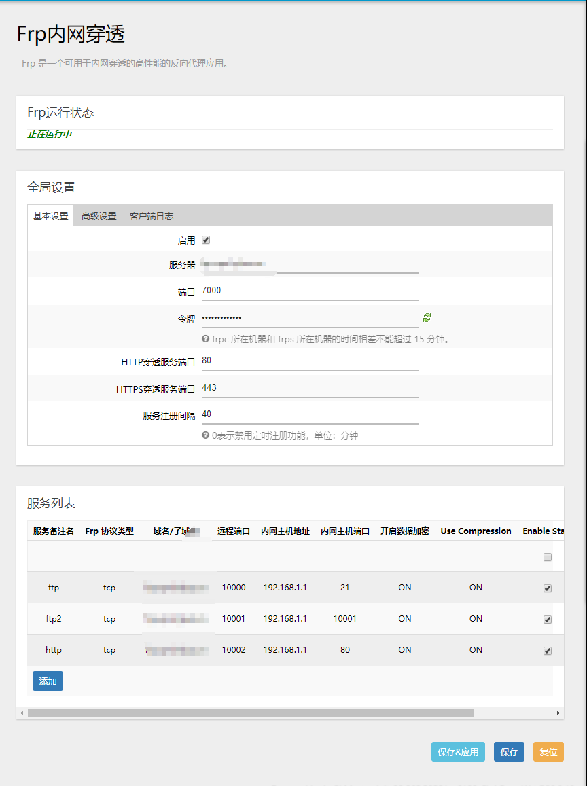
Task: Click the scrollbar right arrow
Action: coord(558,713)
